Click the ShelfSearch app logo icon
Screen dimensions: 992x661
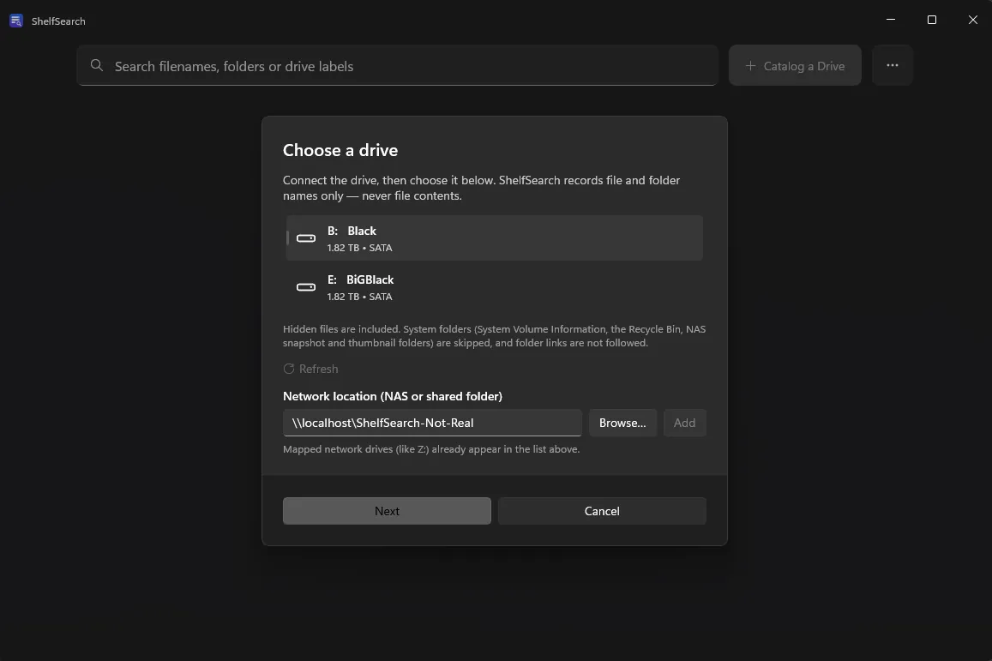[x=15, y=21]
